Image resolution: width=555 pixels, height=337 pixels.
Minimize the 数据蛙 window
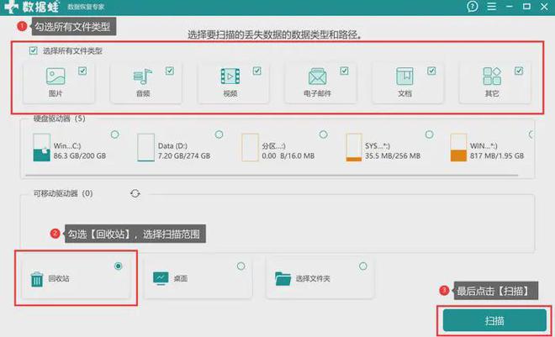(x=510, y=7)
